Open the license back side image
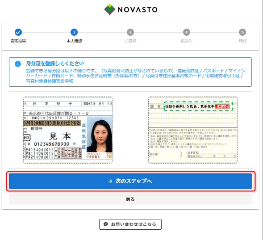Screen dimensions: 263x240 point(193,130)
